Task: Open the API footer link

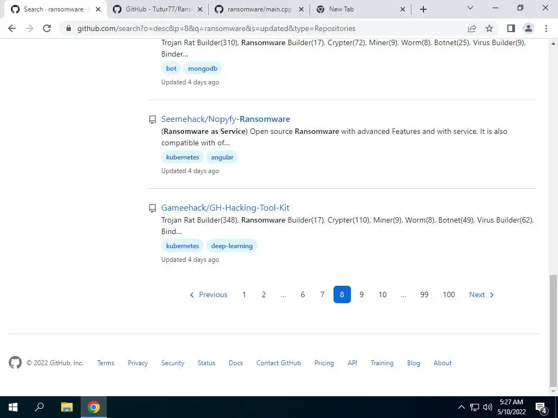Action: [353, 363]
